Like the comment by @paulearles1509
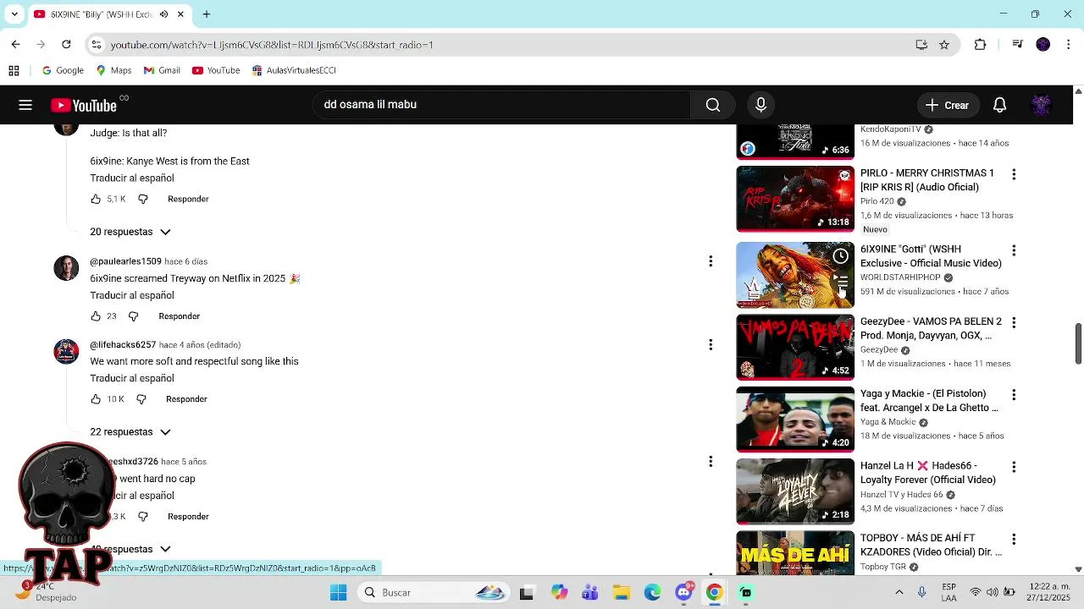Screen dimensions: 1084x609 click(96, 316)
